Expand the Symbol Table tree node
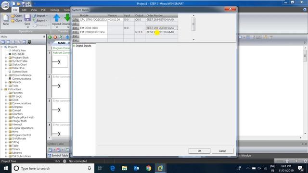The height and width of the screenshot is (173, 308). [x=6, y=61]
